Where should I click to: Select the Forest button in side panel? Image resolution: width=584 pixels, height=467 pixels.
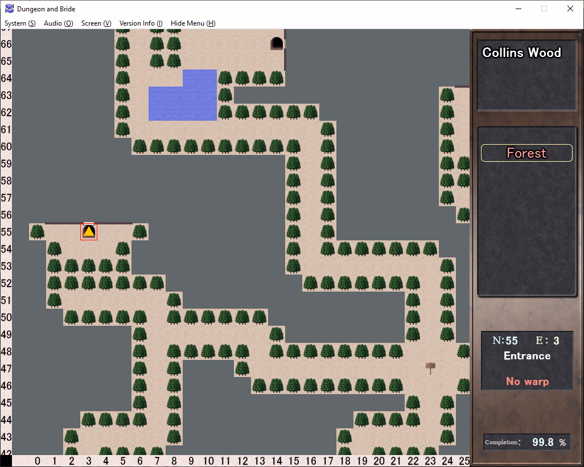(x=527, y=153)
